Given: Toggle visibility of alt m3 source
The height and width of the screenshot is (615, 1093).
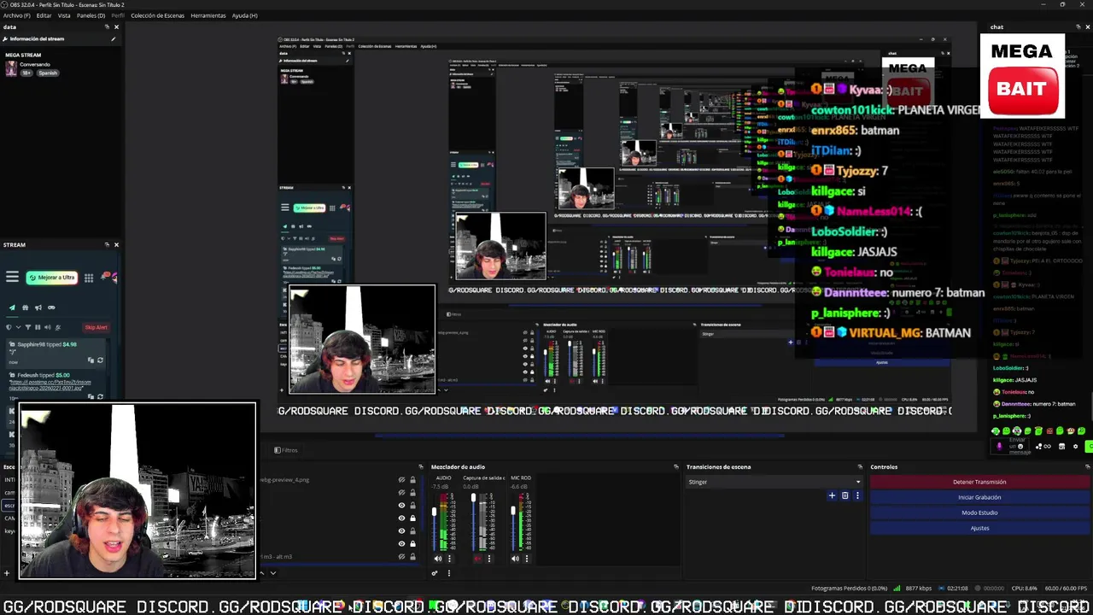Looking at the screenshot, I should 401,557.
